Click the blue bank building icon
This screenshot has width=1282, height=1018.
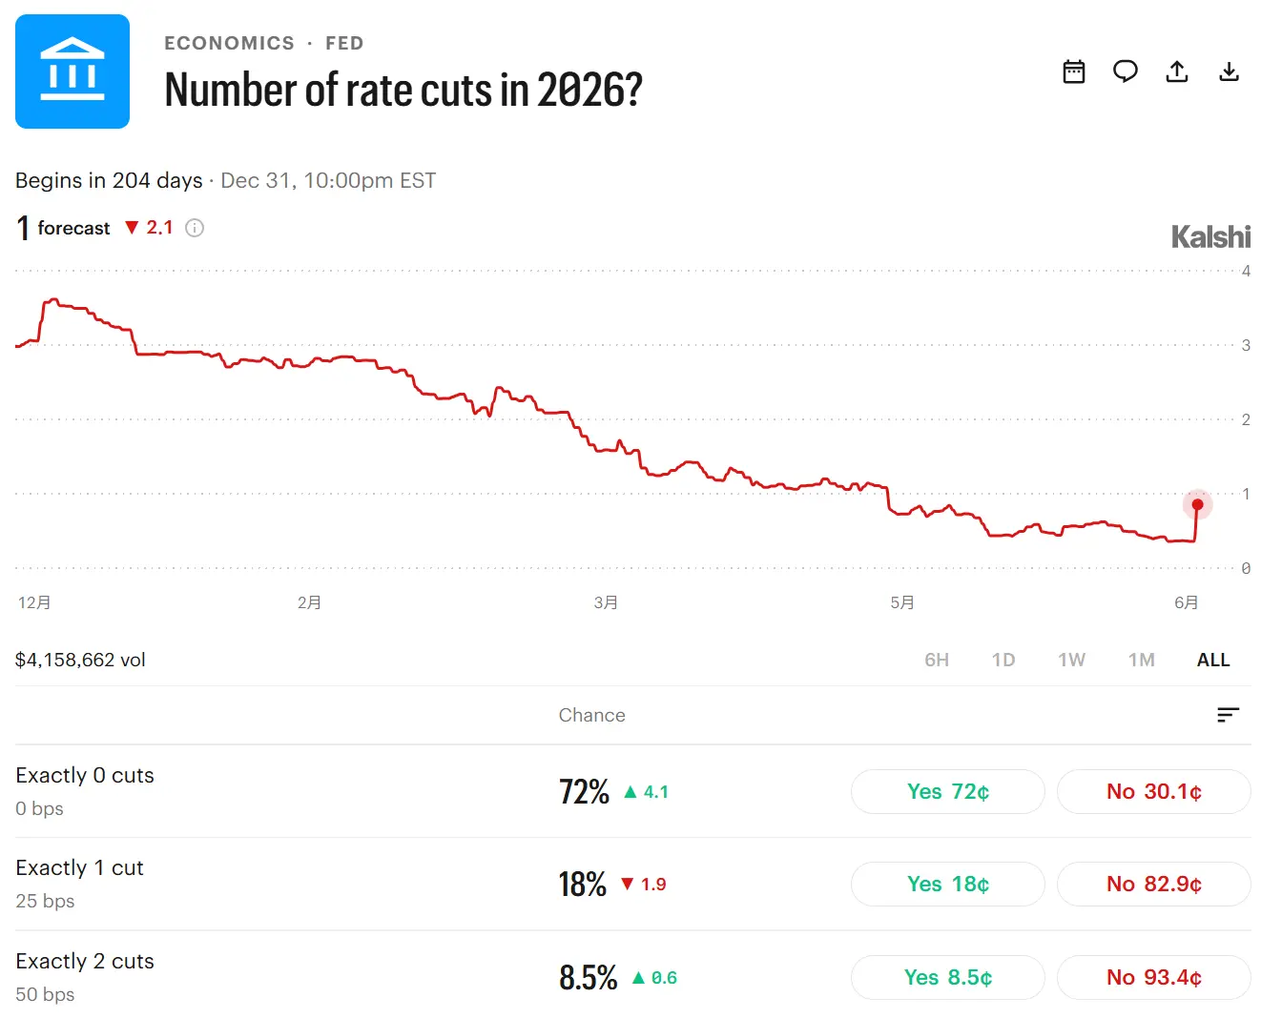click(72, 71)
